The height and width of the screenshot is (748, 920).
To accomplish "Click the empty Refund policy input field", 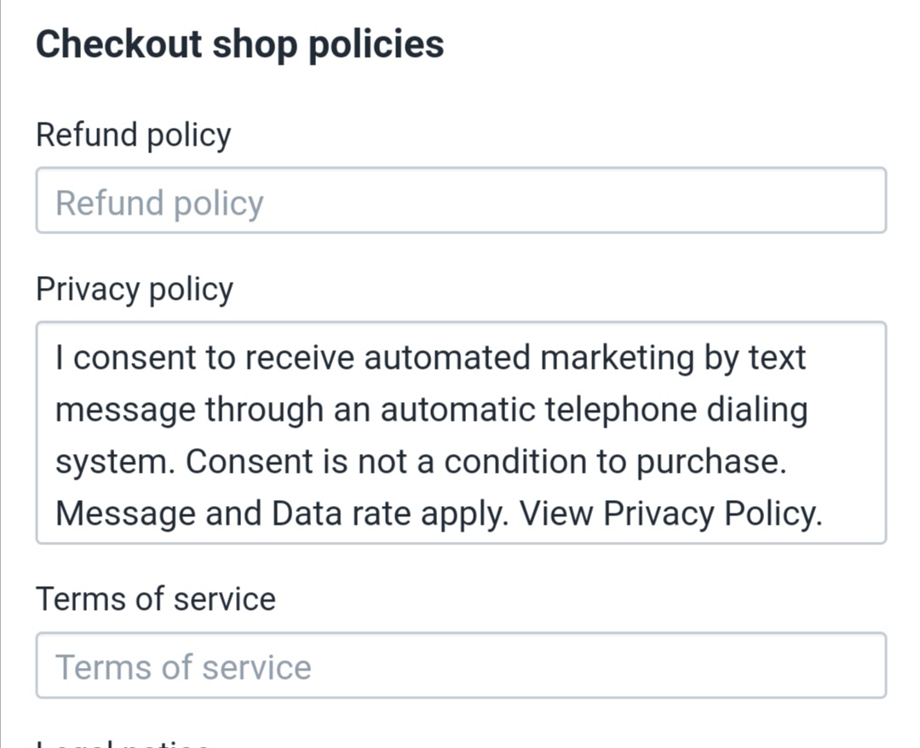I will [460, 201].
